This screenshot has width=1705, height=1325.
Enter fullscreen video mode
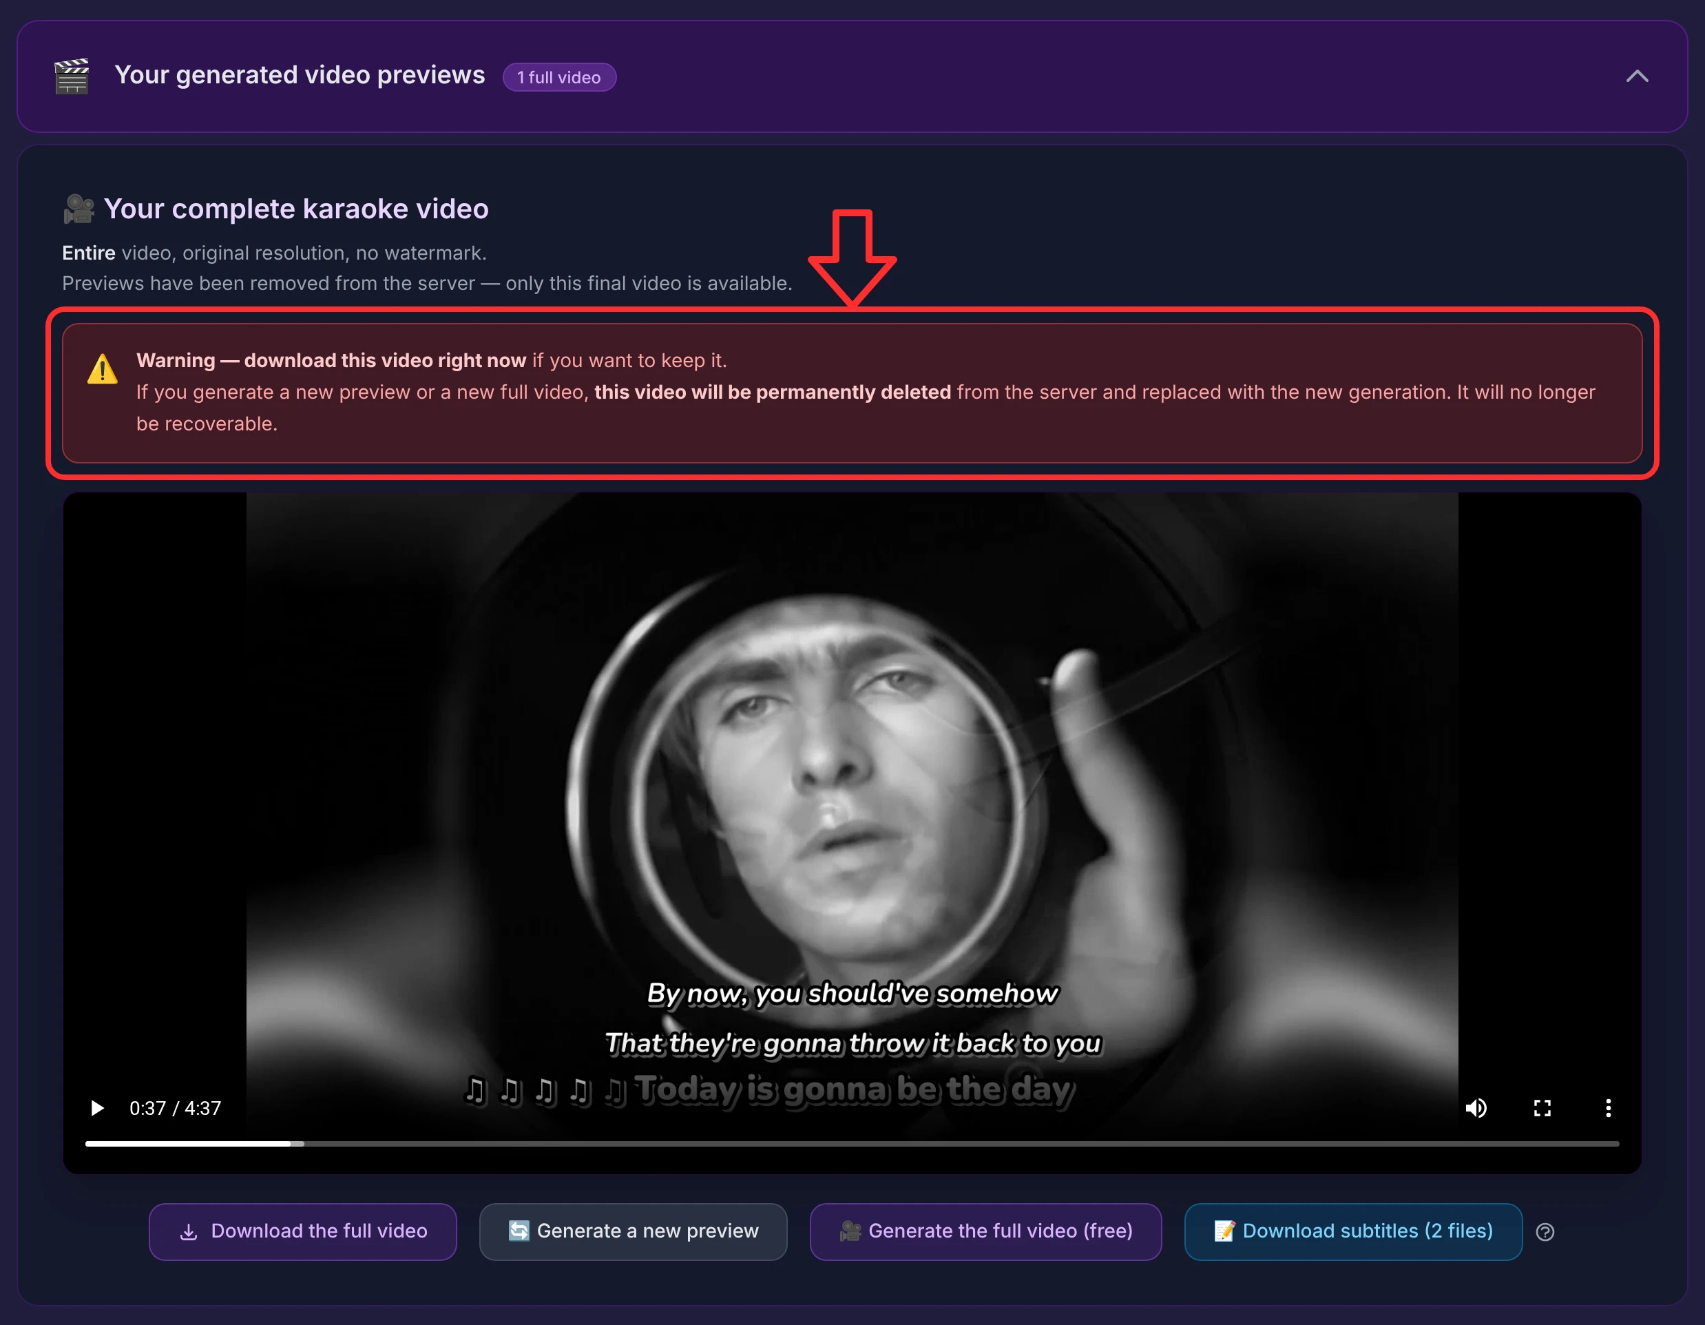click(x=1542, y=1107)
